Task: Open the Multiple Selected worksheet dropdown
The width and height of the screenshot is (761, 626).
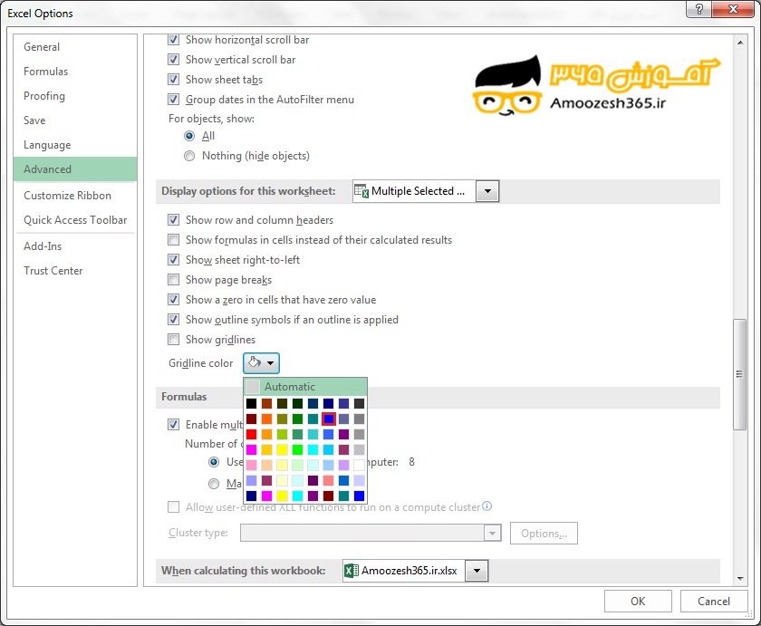Action: tap(488, 191)
